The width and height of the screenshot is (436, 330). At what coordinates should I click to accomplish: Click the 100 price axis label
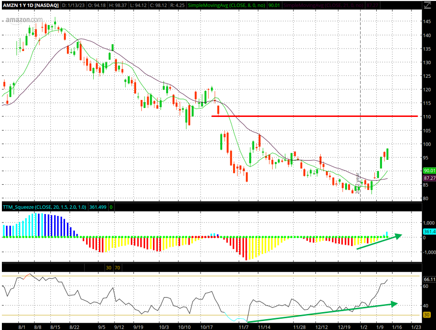427,144
